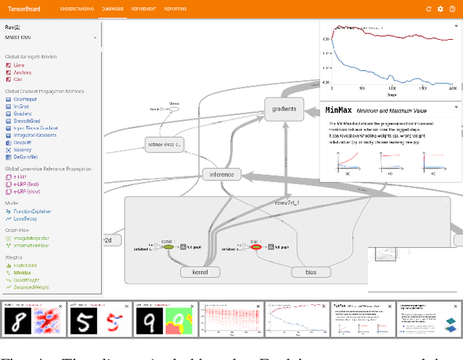
Task: Collapse the line chart panel chevron
Action: click(x=456, y=26)
